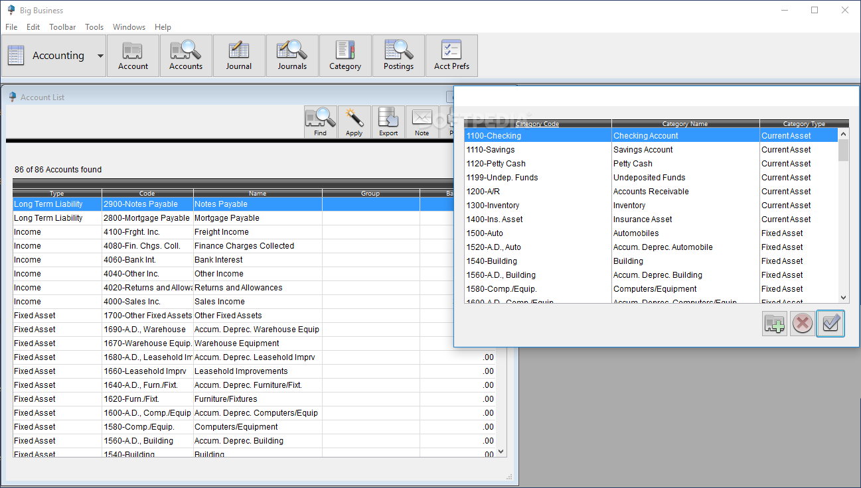Image resolution: width=861 pixels, height=488 pixels.
Task: Click category list scrollbar thumb
Action: pyautogui.click(x=843, y=150)
